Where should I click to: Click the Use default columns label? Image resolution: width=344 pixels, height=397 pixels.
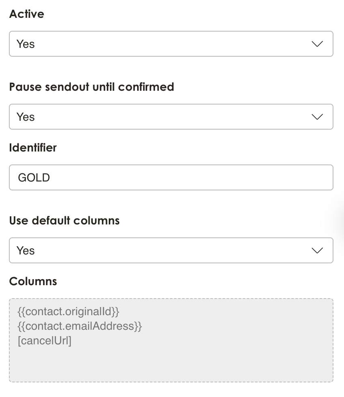click(64, 220)
